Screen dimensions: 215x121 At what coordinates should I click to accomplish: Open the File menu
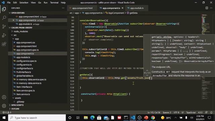point(9,3)
